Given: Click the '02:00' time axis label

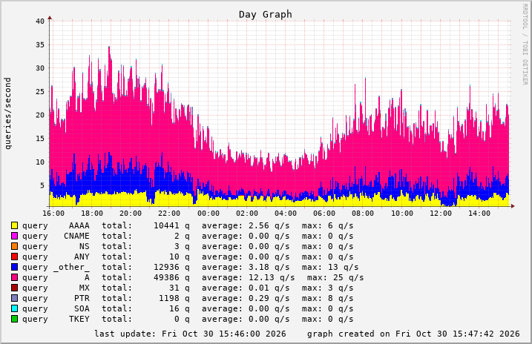Looking at the screenshot, I should tap(247, 214).
